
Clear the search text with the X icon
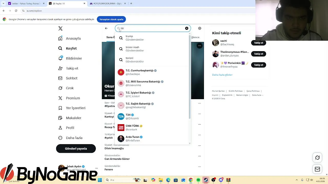[187, 28]
